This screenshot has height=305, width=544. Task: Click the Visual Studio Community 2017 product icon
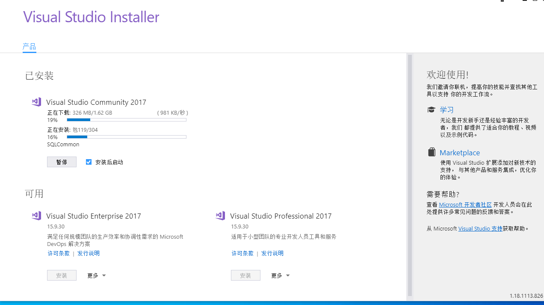pyautogui.click(x=36, y=102)
